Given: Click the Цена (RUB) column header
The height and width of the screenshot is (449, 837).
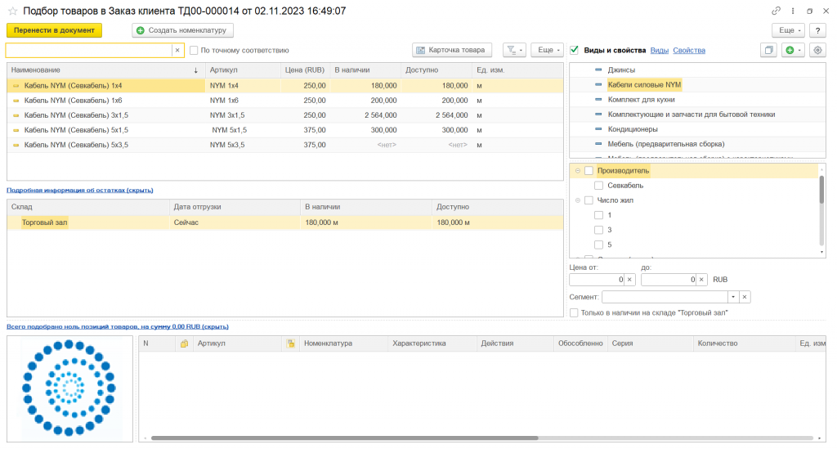Looking at the screenshot, I should click(305, 70).
